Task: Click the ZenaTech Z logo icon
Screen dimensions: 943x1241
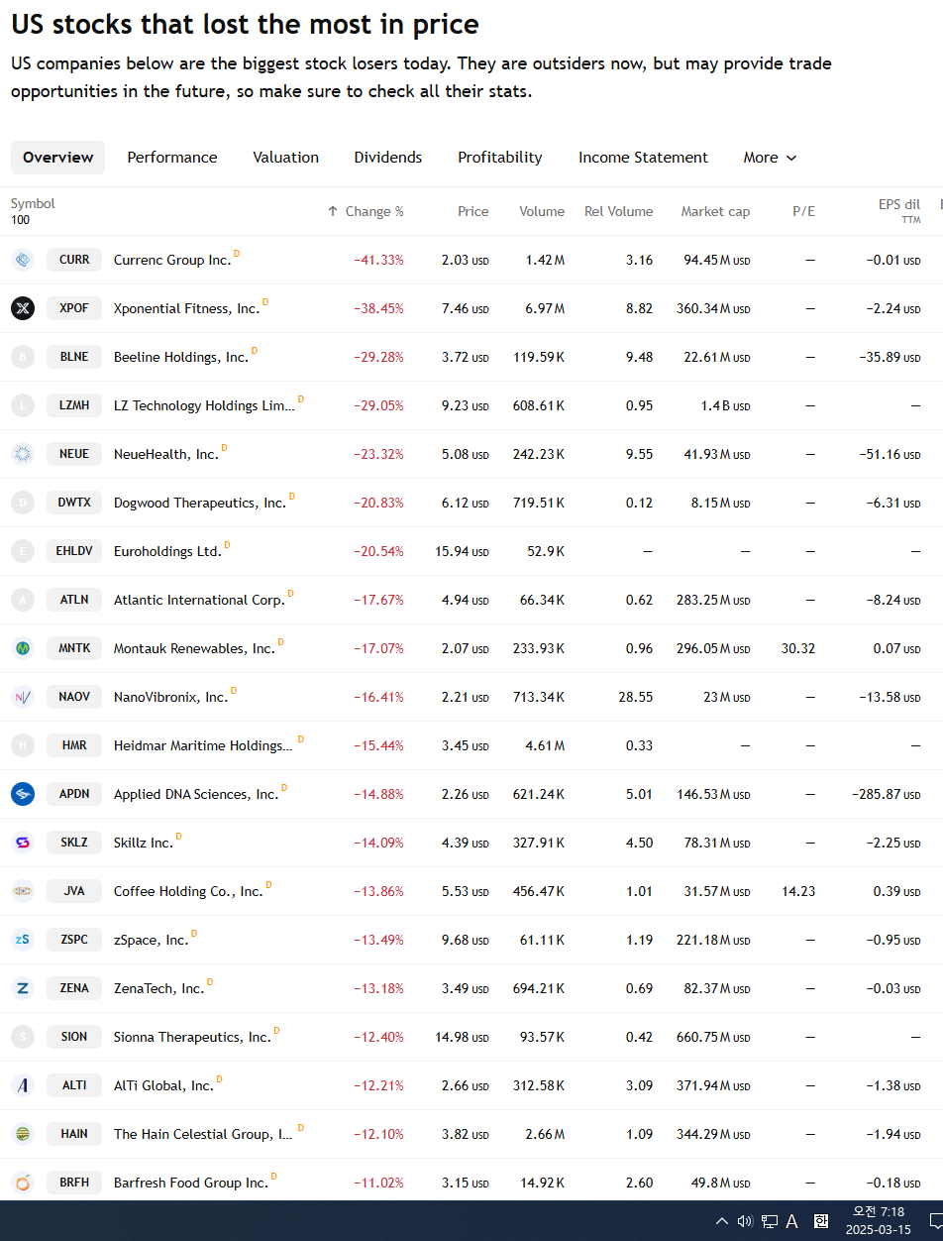Action: (23, 988)
